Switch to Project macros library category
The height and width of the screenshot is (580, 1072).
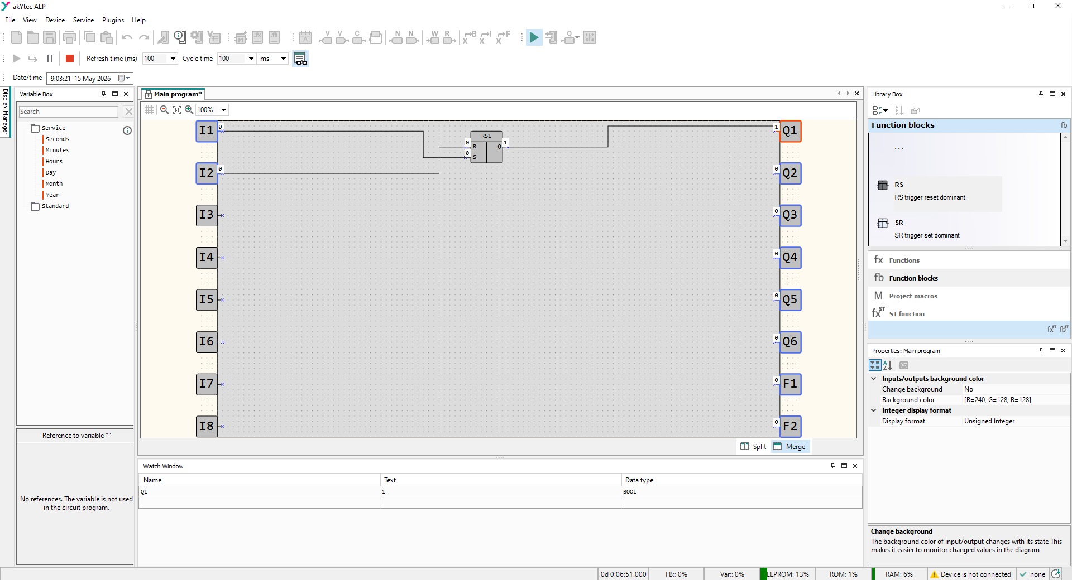[969, 296]
